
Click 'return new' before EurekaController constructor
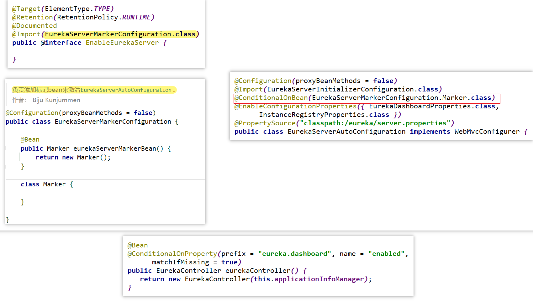click(160, 279)
